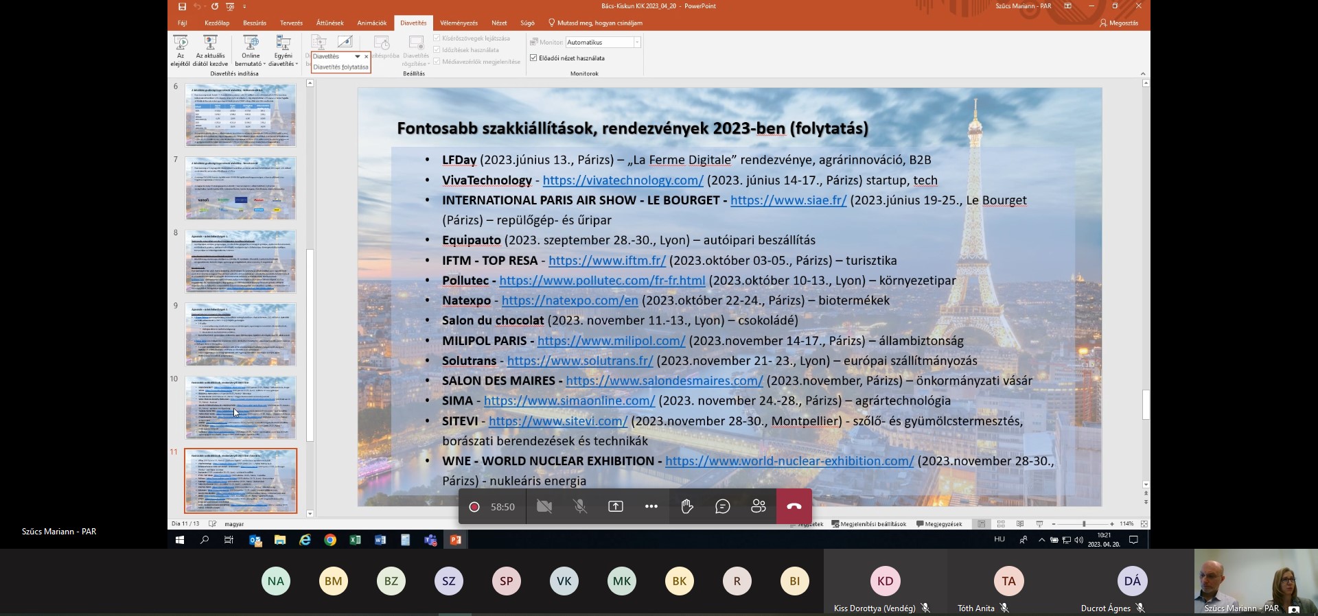This screenshot has width=1318, height=616.
Task: Switch to reading view in status bar
Action: (1020, 524)
